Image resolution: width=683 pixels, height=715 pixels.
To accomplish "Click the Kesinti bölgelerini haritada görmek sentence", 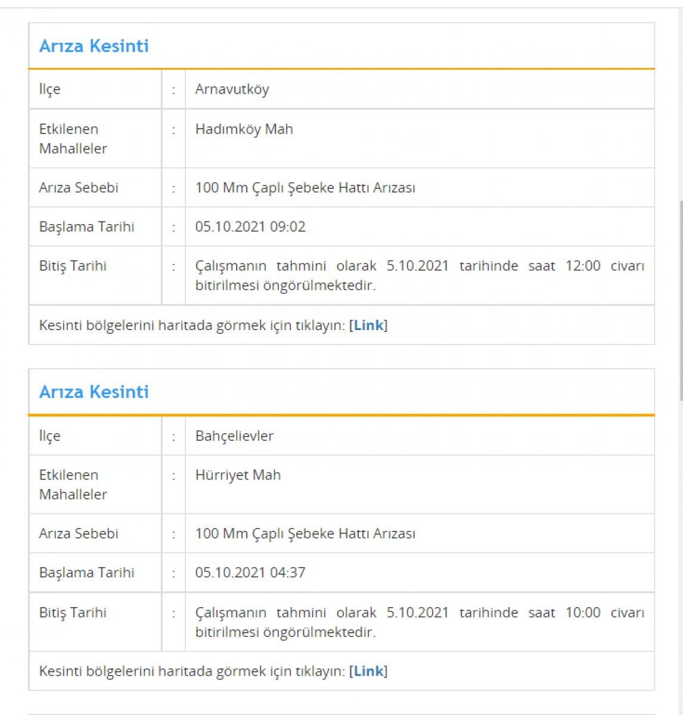I will click(x=192, y=325).
